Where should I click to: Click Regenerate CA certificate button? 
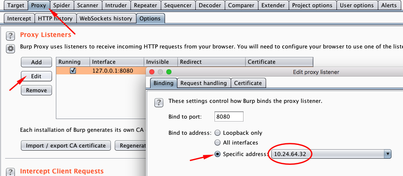(x=130, y=145)
